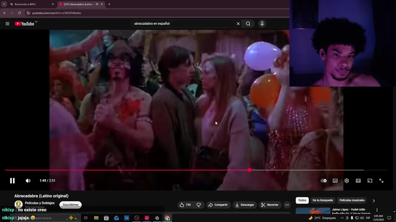396x222 pixels.
Task: Open options menu for Jaime López video
Action: 377,210
